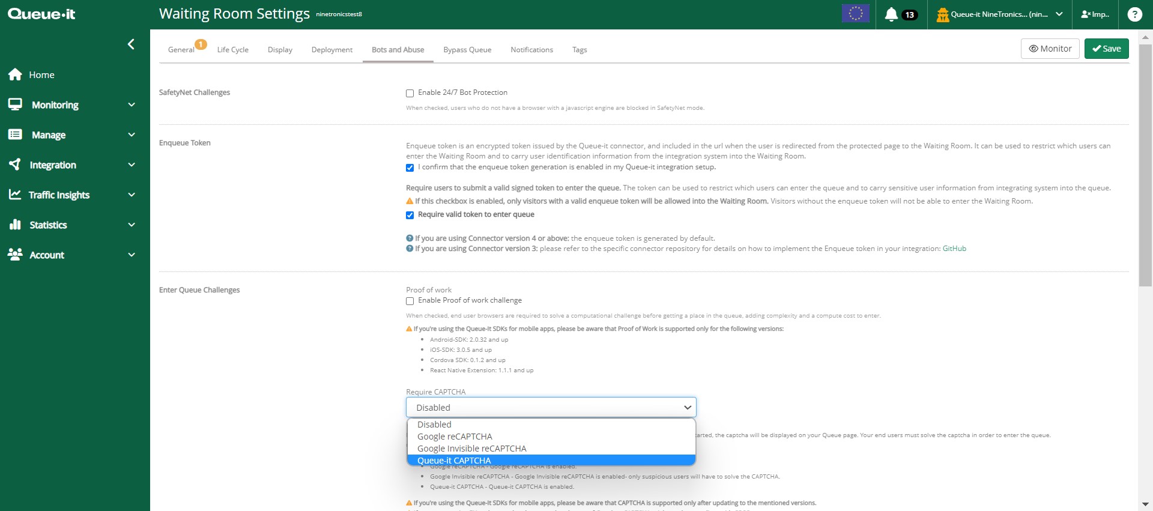Click the Queue-it logo
Screen dimensions: 1153x511
coord(41,14)
